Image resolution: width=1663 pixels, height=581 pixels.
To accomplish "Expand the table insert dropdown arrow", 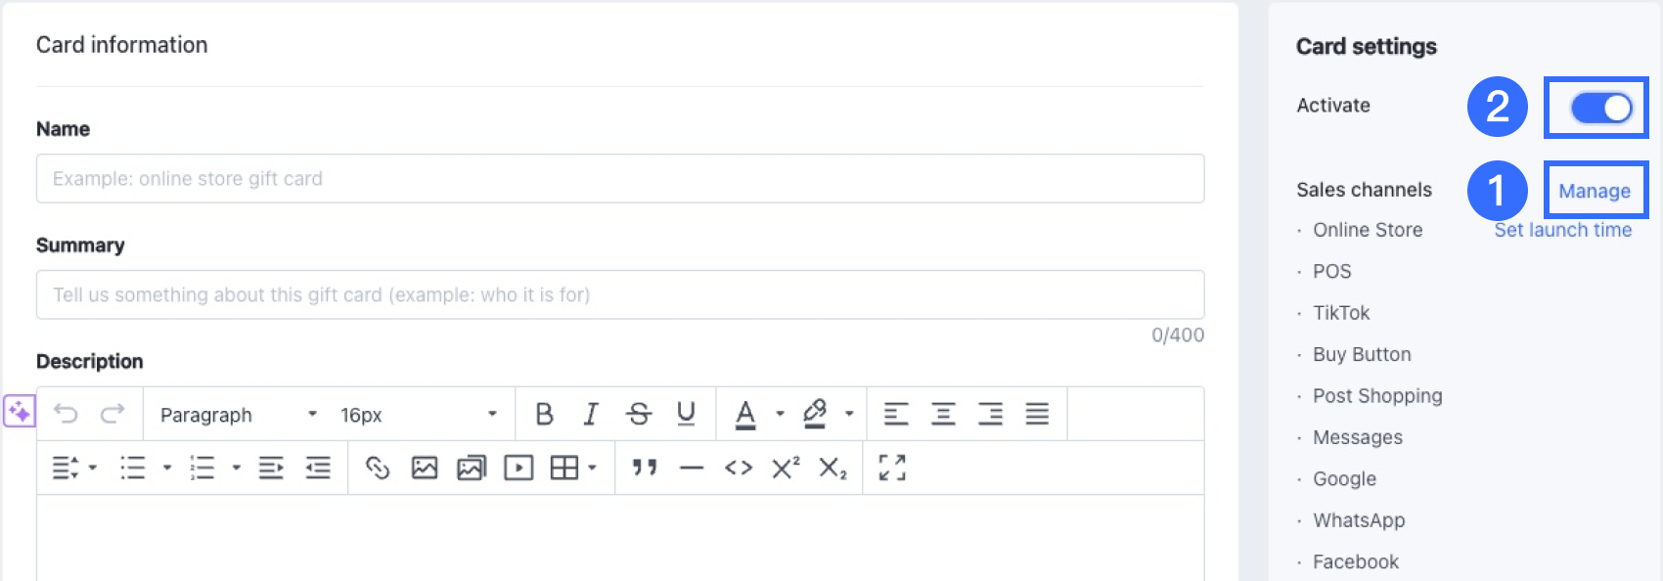I will 593,469.
